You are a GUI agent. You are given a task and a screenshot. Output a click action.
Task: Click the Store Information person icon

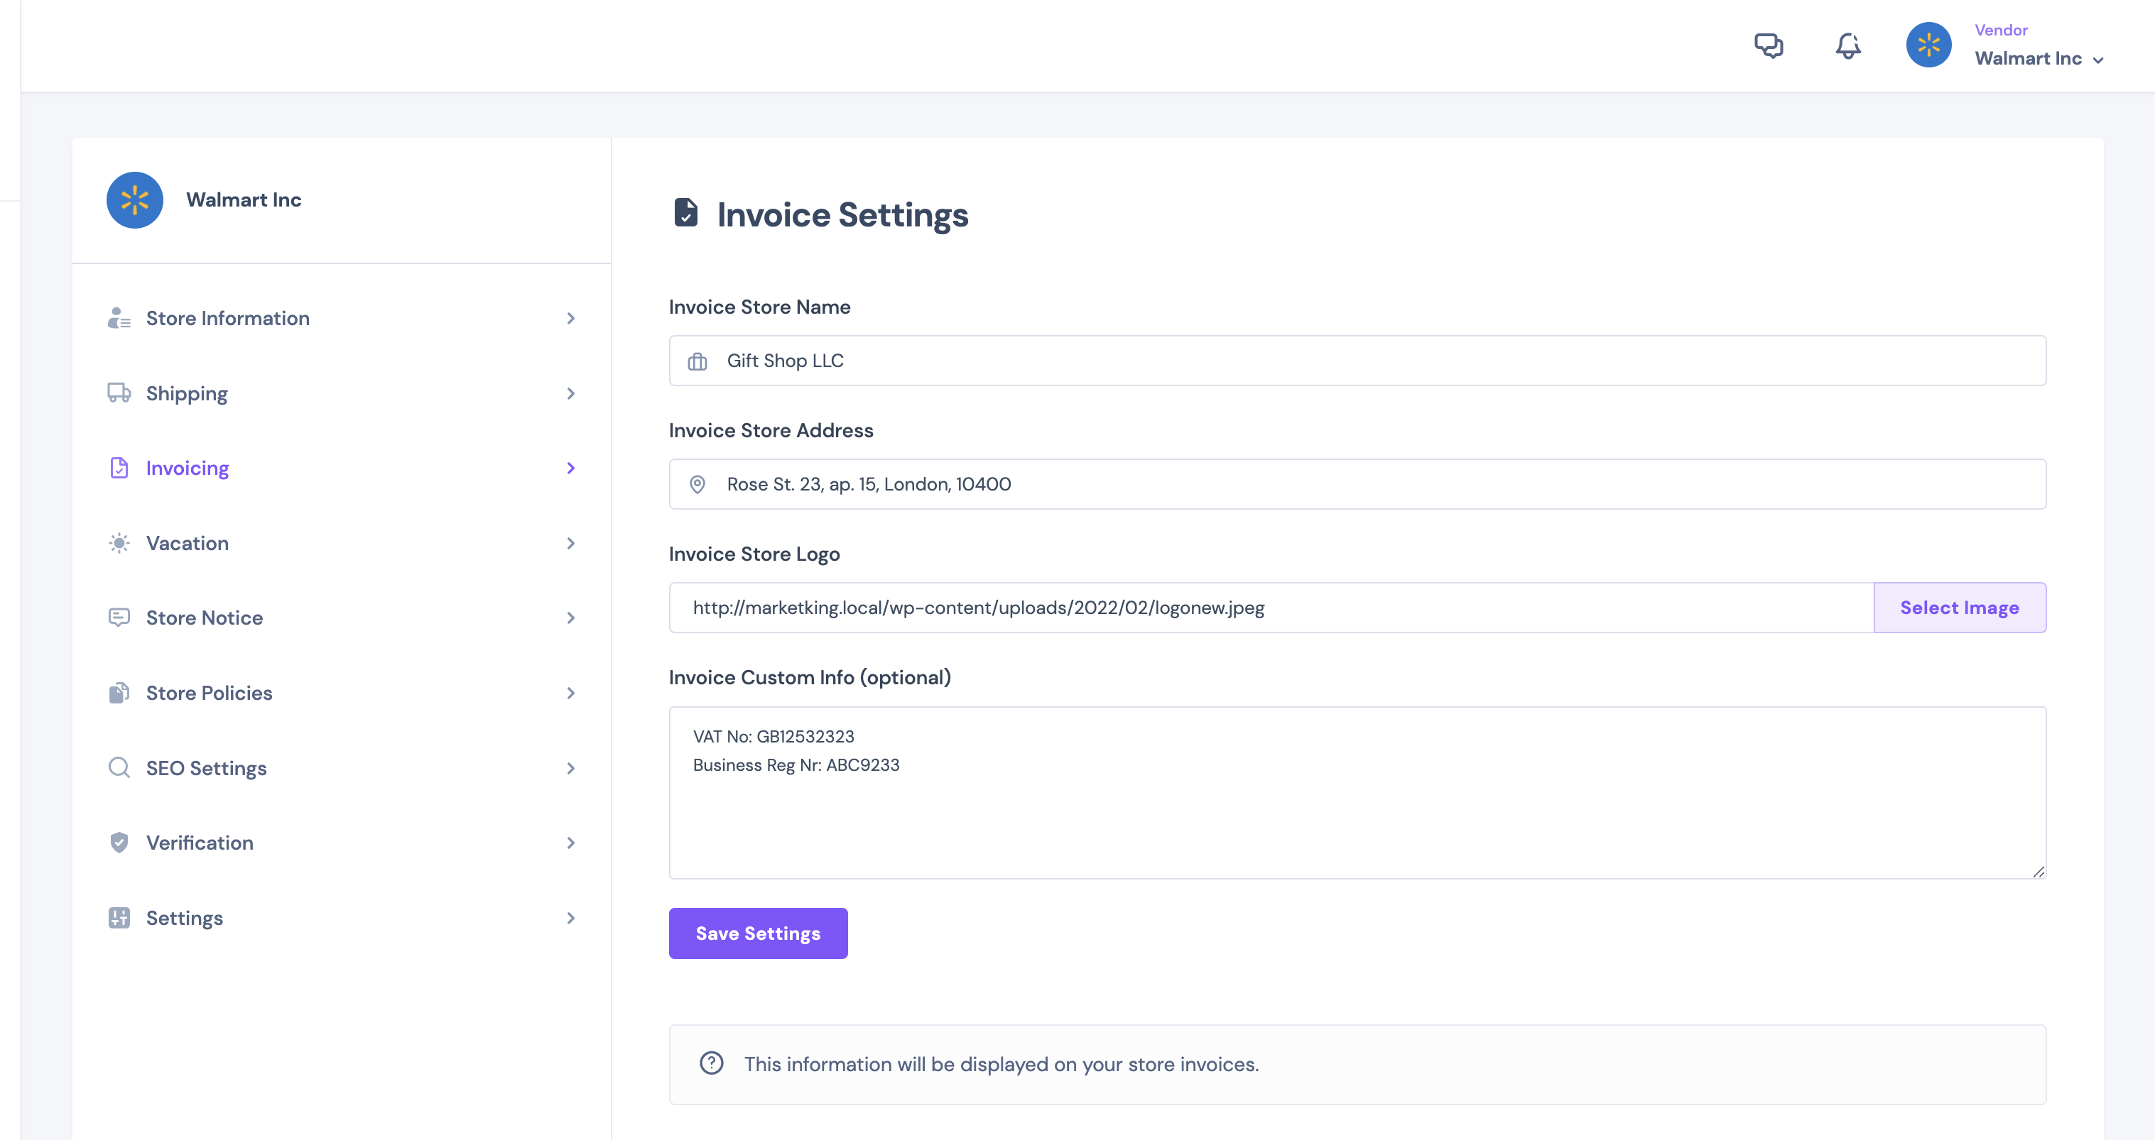(x=119, y=319)
